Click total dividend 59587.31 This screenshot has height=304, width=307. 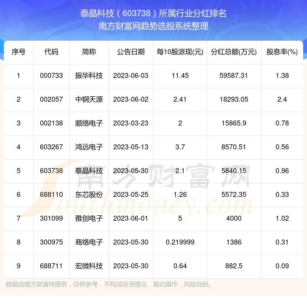(x=234, y=76)
